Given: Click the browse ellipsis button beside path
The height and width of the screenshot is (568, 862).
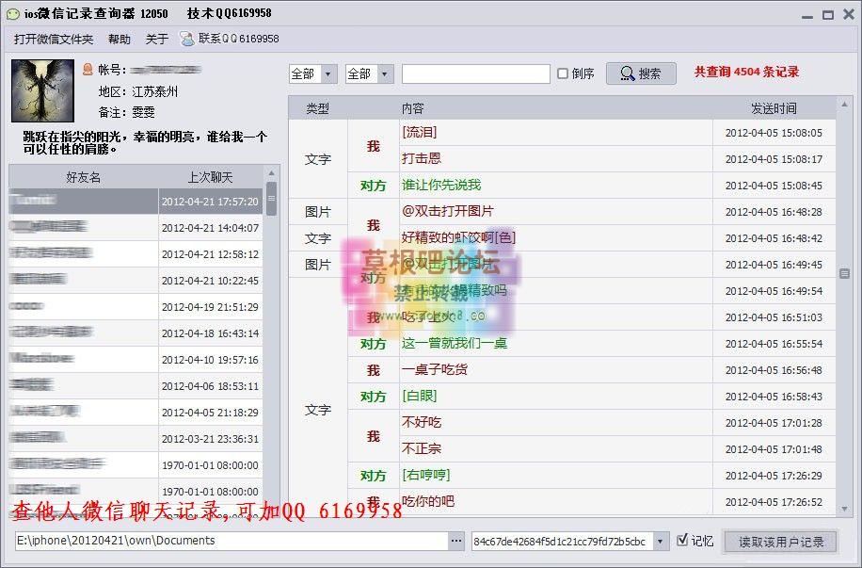Looking at the screenshot, I should tap(456, 541).
